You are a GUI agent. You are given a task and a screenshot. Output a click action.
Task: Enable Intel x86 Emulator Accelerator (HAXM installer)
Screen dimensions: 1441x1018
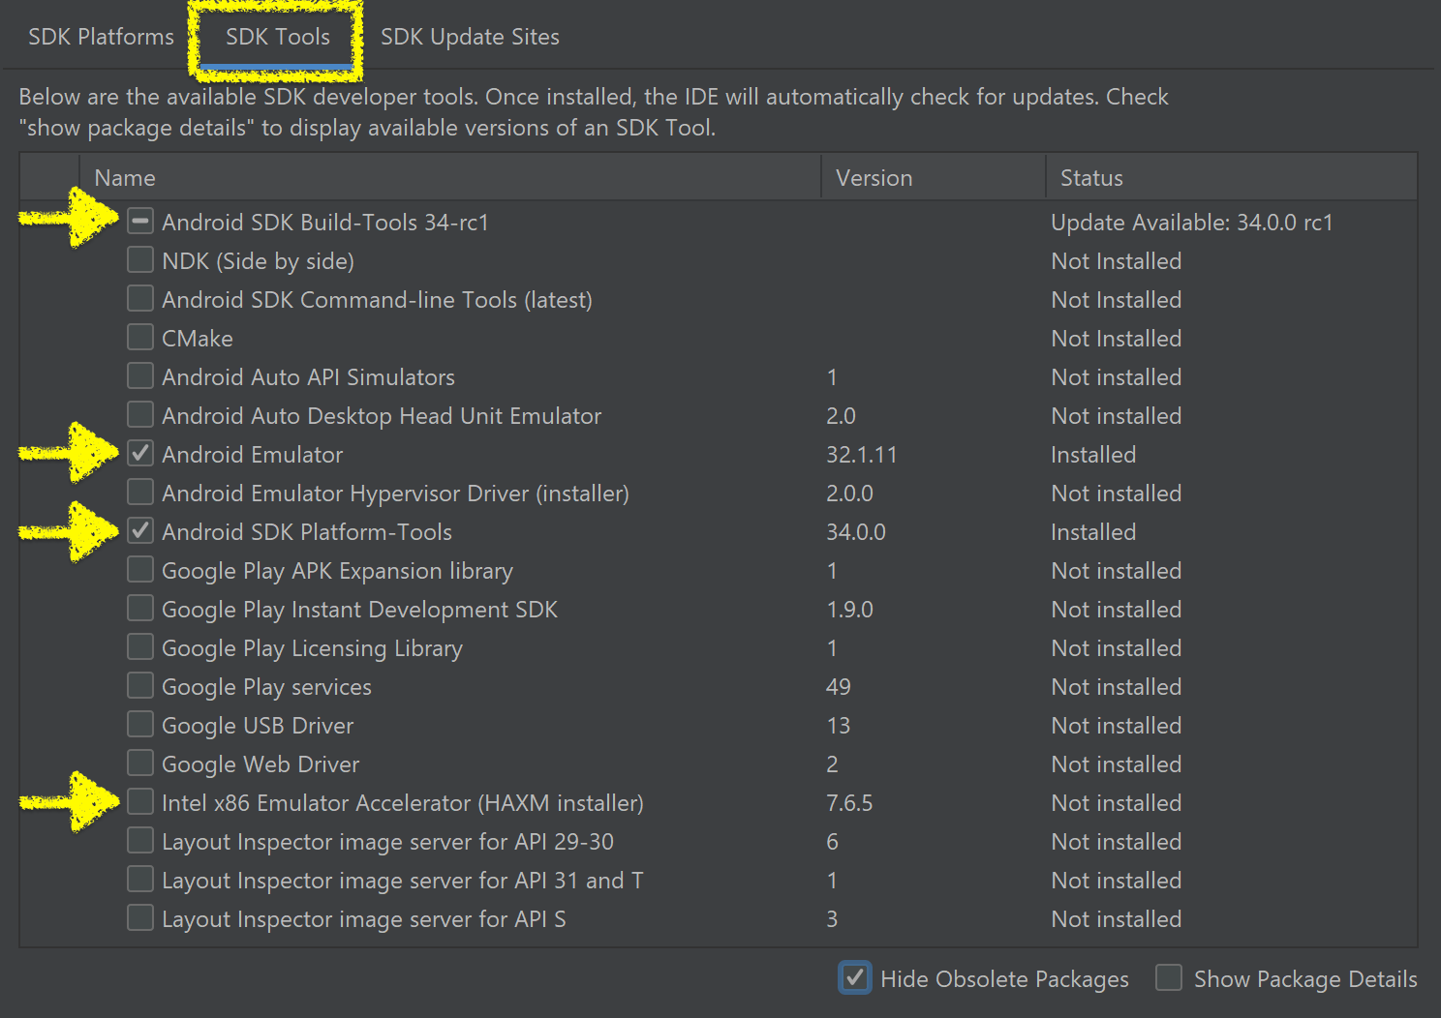[140, 802]
